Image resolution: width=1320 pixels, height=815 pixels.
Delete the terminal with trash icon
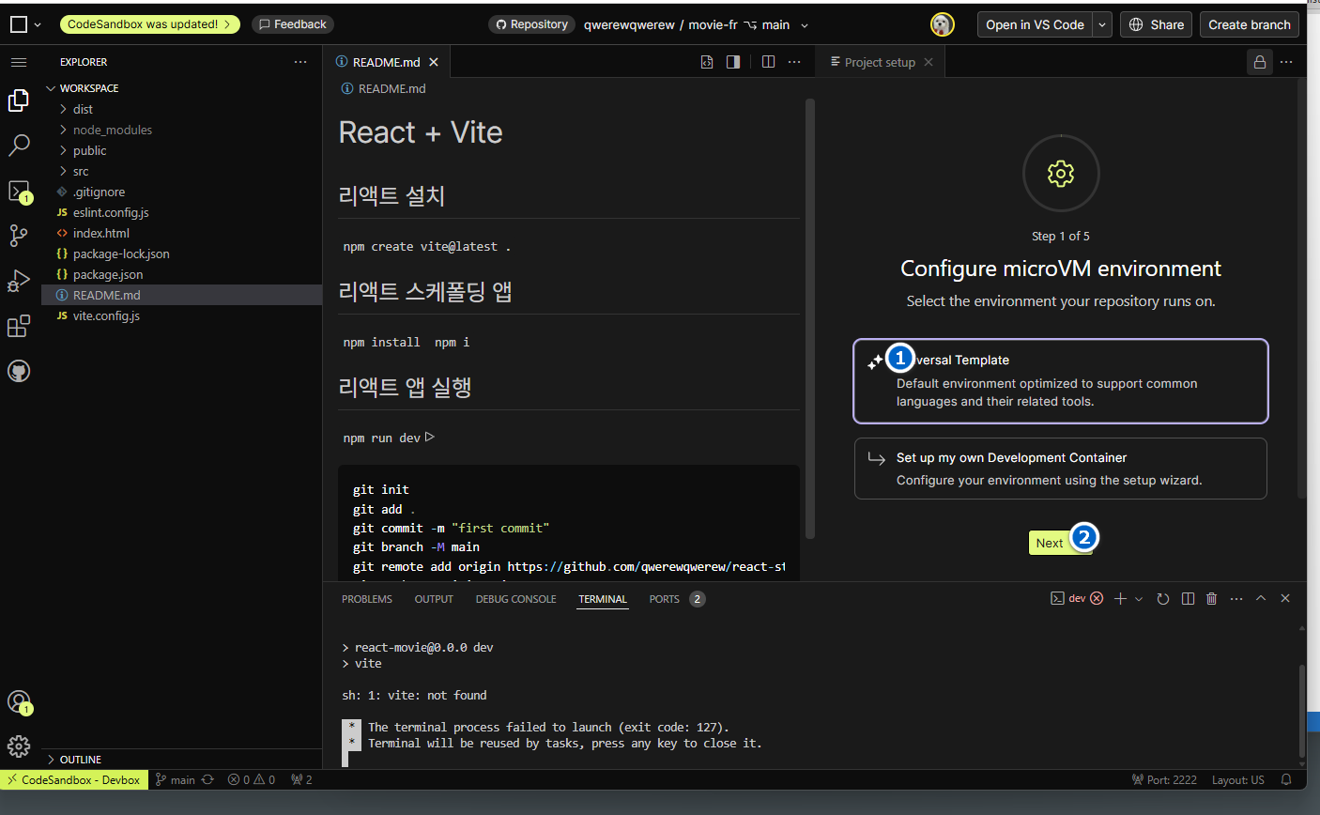[1211, 599]
